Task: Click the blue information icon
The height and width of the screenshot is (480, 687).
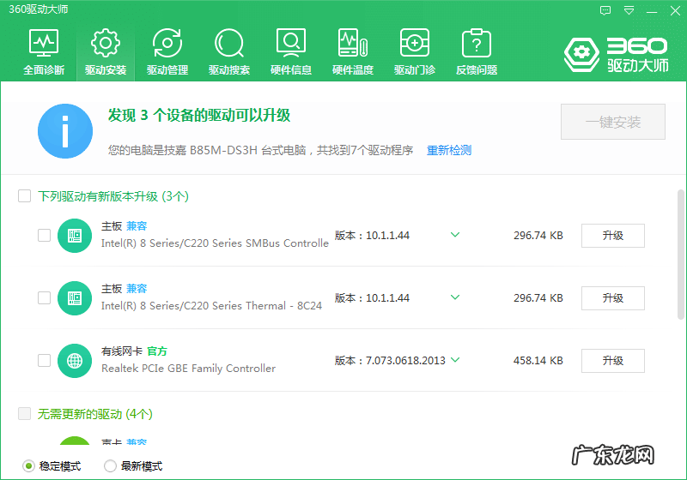Action: pos(65,130)
